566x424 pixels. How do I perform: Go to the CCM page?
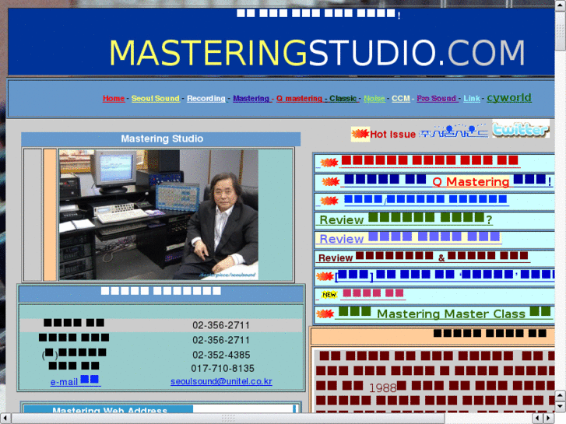[x=401, y=98]
